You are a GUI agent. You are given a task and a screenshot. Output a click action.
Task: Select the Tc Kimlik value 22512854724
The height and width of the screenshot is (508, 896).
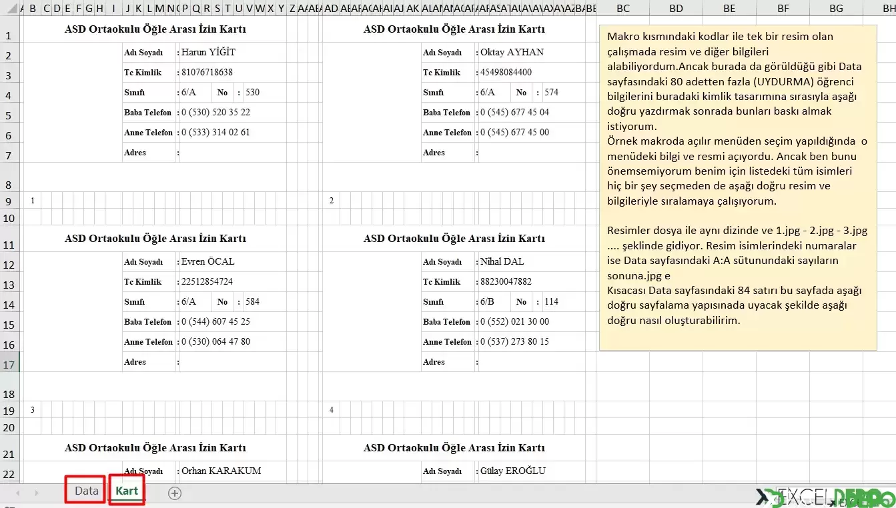[x=207, y=281]
